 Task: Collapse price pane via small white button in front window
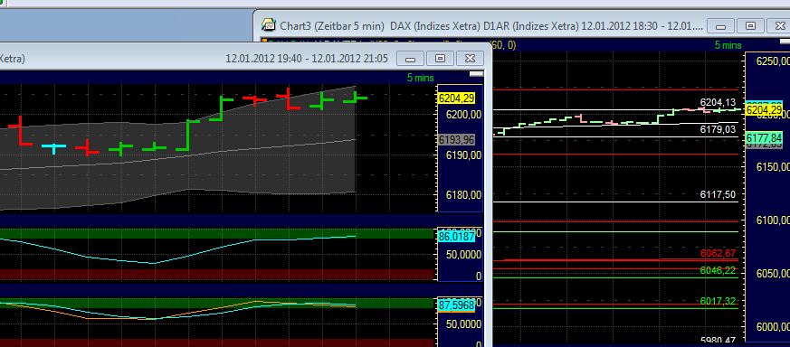[x=476, y=74]
